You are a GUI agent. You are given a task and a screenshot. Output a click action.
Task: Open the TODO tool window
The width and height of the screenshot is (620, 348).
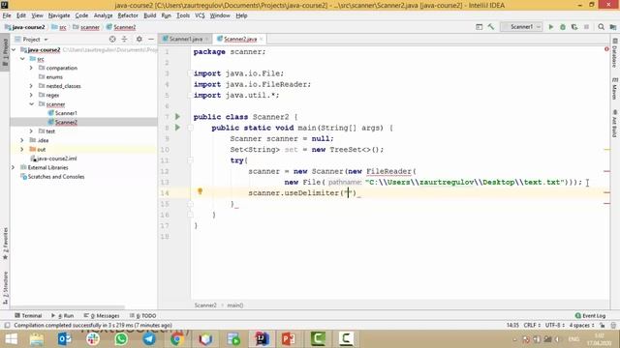[143, 316]
